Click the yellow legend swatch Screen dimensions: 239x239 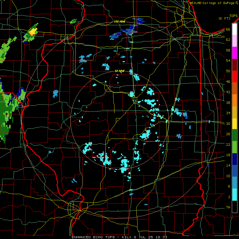[x=234, y=124]
